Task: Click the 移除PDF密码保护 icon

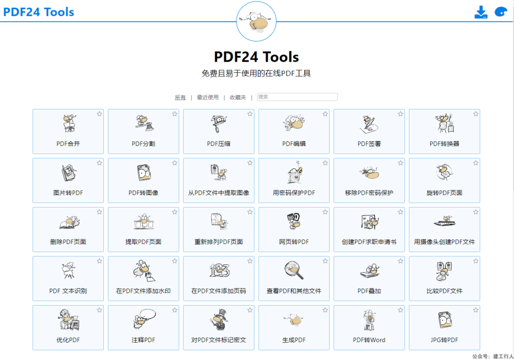Action: click(370, 172)
